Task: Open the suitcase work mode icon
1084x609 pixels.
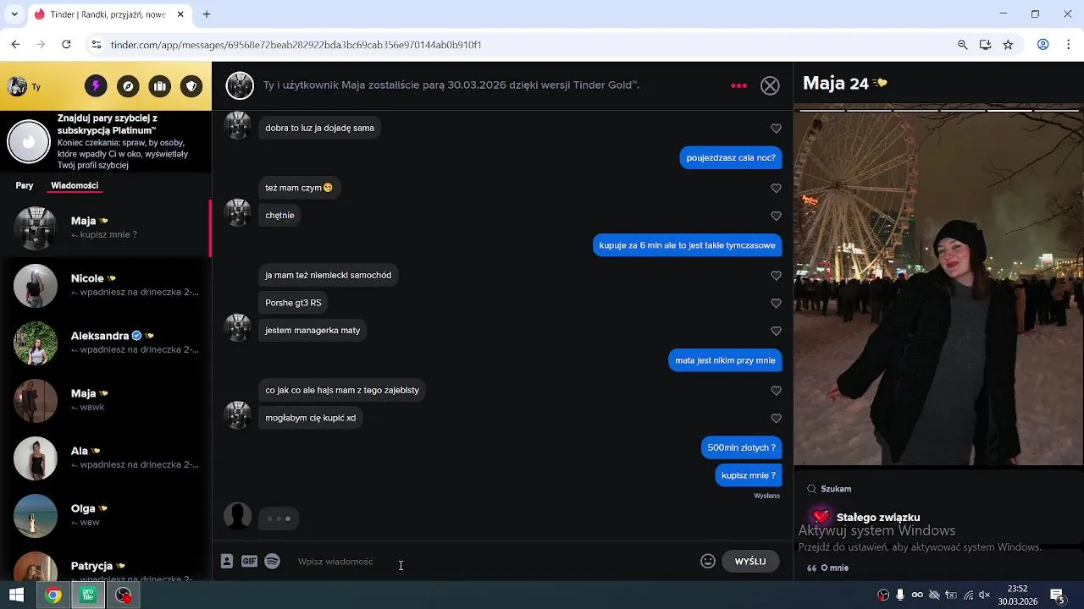Action: click(x=160, y=86)
